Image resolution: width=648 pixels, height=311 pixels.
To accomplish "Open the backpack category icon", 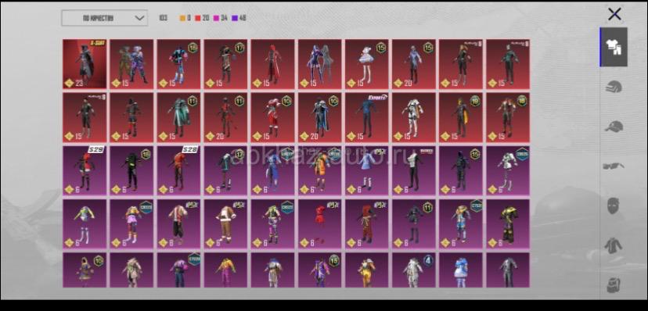I will pos(614,284).
